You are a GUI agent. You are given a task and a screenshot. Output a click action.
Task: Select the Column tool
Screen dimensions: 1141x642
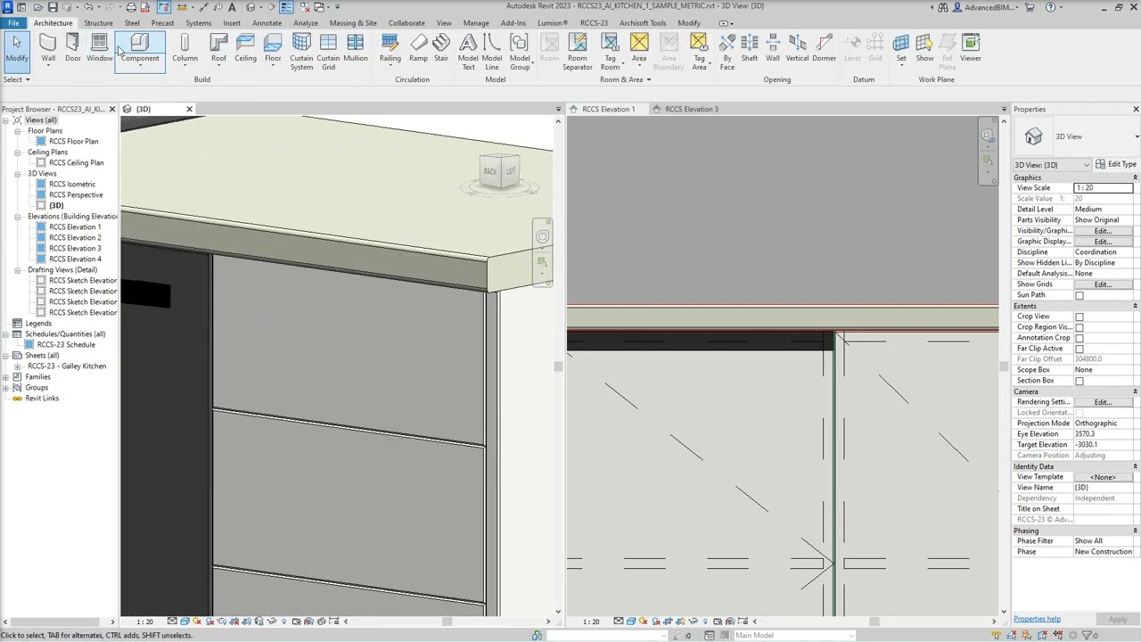click(x=185, y=51)
